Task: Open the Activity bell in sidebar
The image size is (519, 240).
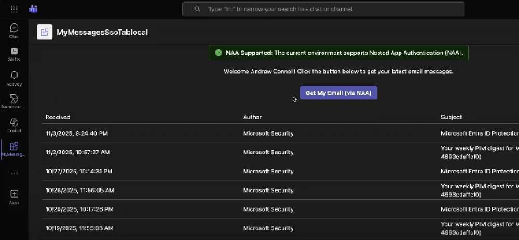Action: (14, 79)
